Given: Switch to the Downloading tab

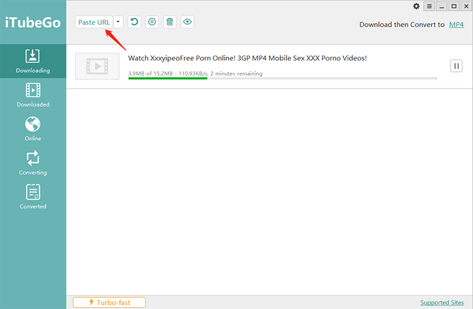Looking at the screenshot, I should point(33,61).
